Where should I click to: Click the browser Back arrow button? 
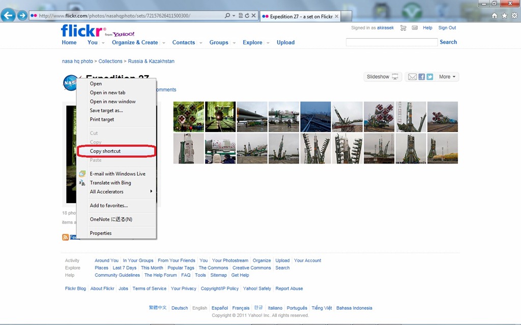(8, 15)
